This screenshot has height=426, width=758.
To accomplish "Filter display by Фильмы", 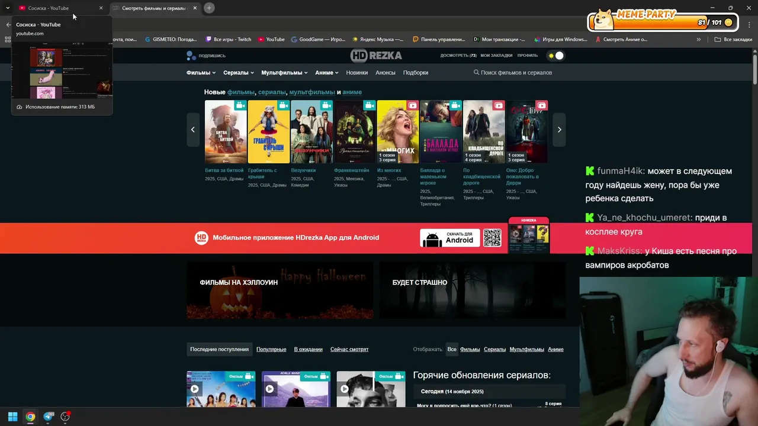I will coord(470,350).
